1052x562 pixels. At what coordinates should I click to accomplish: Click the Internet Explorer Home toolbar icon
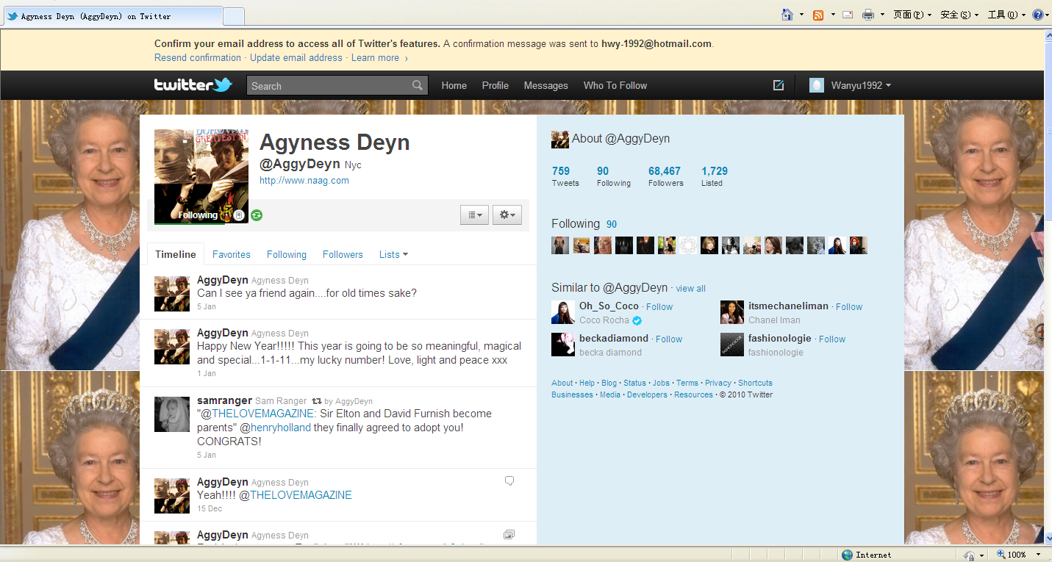[787, 15]
